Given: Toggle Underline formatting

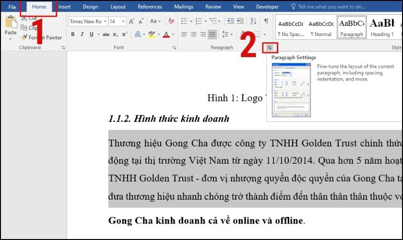Looking at the screenshot, I should (x=92, y=34).
